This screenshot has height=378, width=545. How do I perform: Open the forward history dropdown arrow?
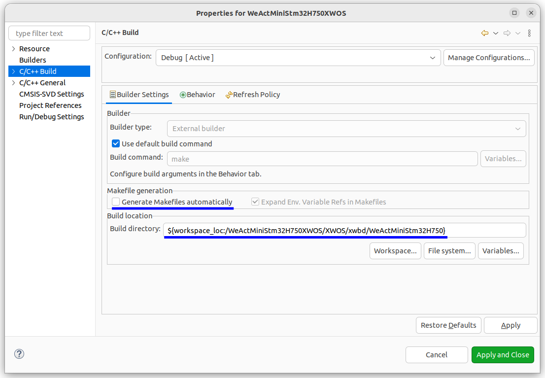[518, 33]
